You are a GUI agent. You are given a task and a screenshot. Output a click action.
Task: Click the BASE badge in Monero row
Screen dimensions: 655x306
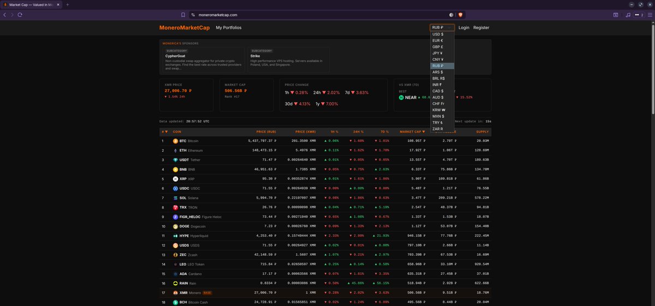pyautogui.click(x=207, y=293)
